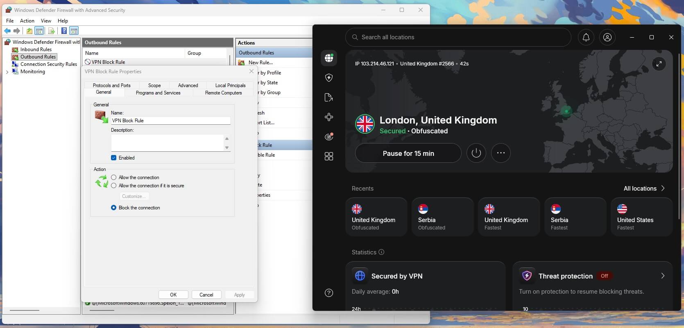Connect to recent United Kingdom Fastest
The height and width of the screenshot is (328, 684).
(509, 217)
